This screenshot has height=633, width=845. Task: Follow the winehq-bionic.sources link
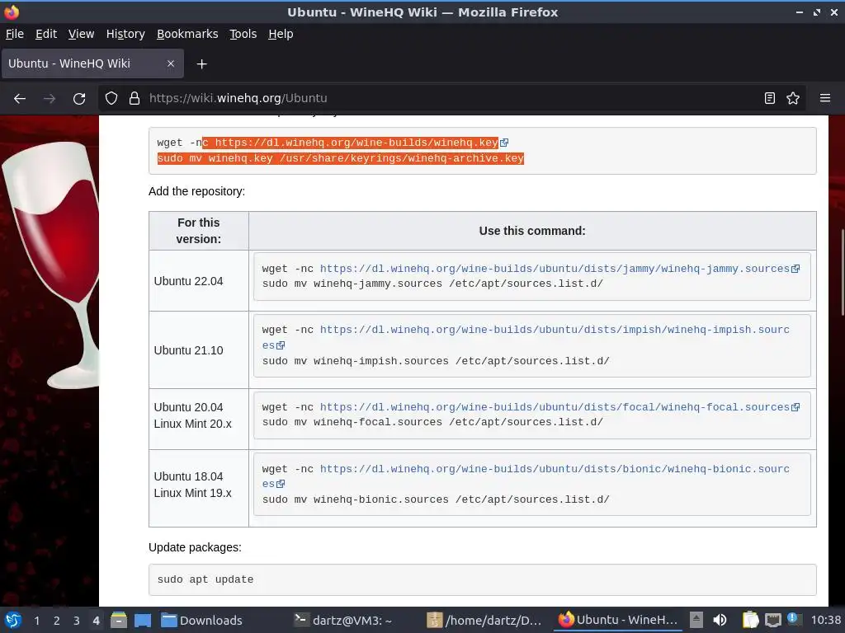coord(555,469)
